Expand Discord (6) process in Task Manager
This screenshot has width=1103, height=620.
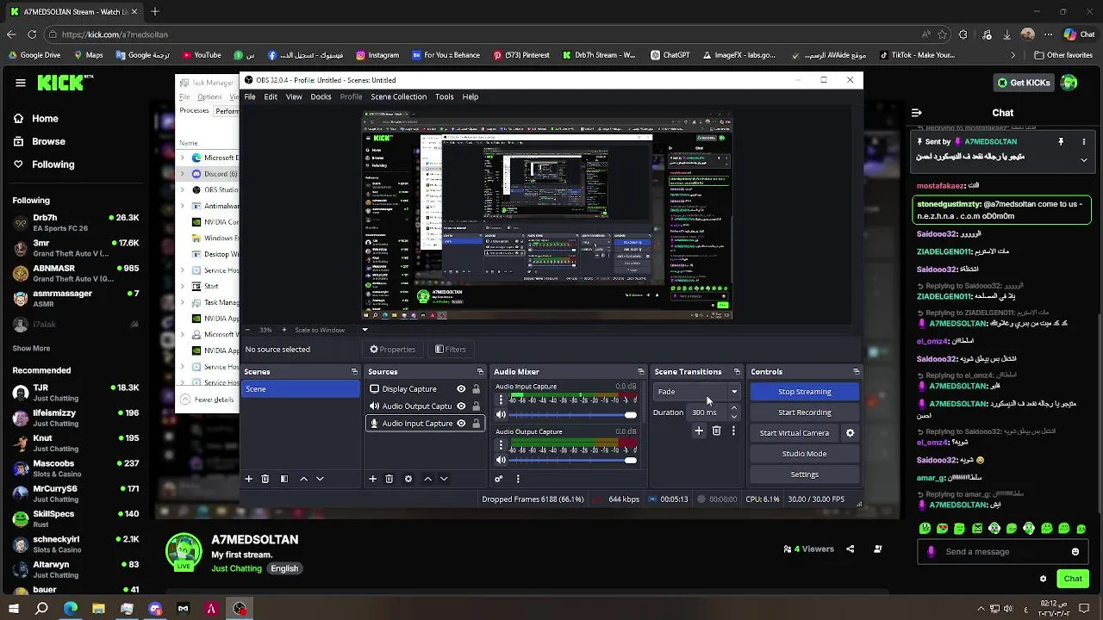pos(182,174)
